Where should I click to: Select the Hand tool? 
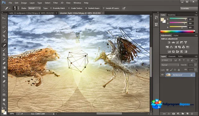4,100
